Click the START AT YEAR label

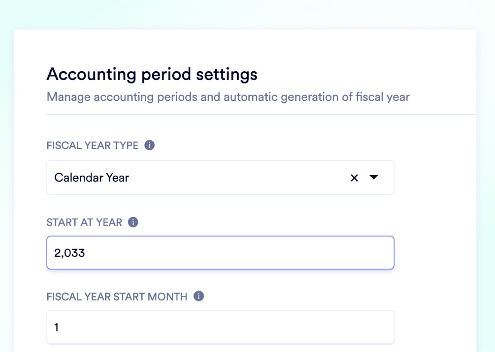click(84, 222)
